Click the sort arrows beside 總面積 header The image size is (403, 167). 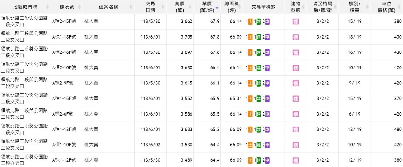240,7
